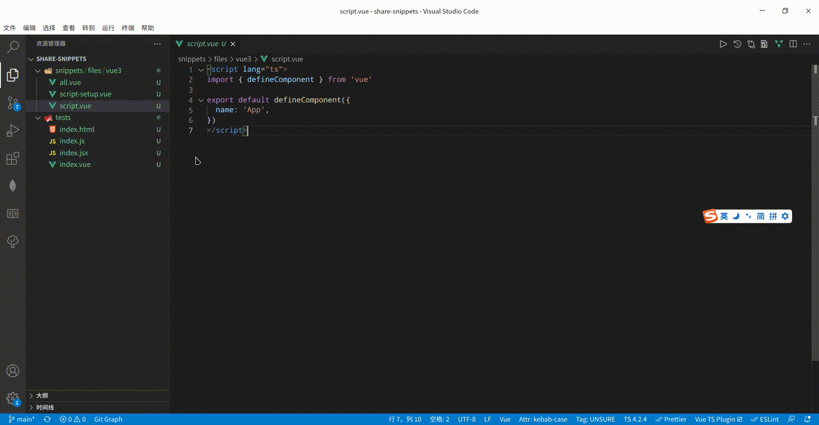Collapse the tests folder
Viewport: 819px width, 425px height.
(x=98, y=117)
